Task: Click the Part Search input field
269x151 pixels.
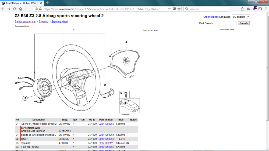Action: click(225, 23)
